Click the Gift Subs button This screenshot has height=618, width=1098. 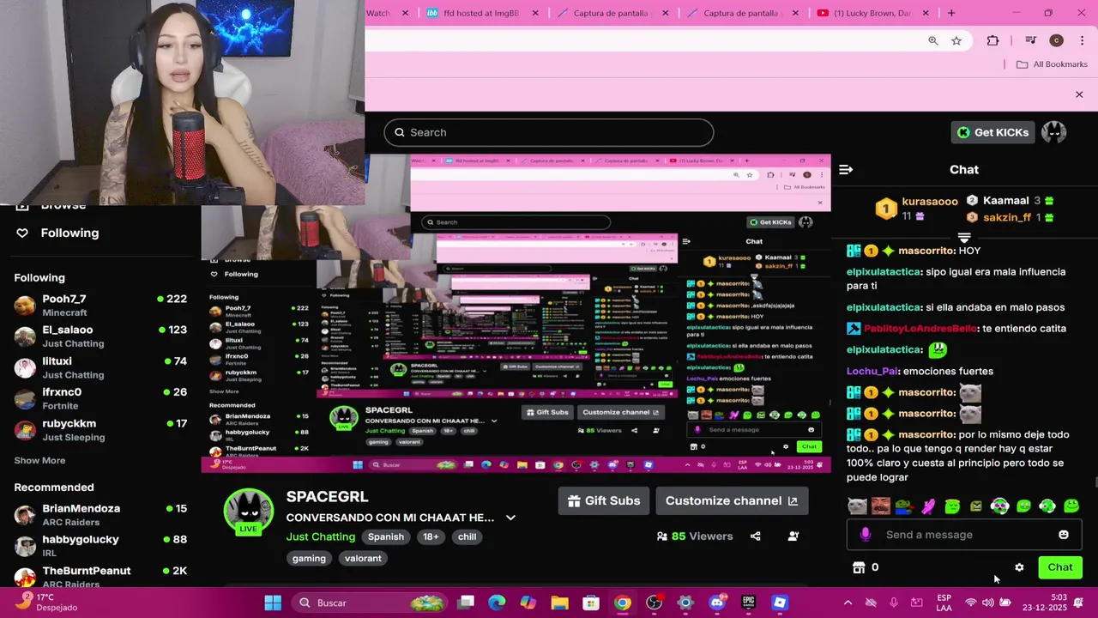click(604, 501)
